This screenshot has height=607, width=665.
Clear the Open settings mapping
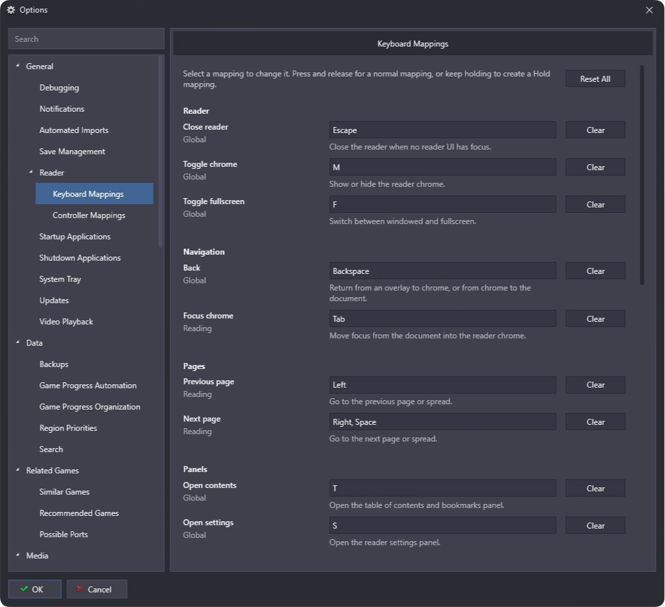click(x=595, y=526)
